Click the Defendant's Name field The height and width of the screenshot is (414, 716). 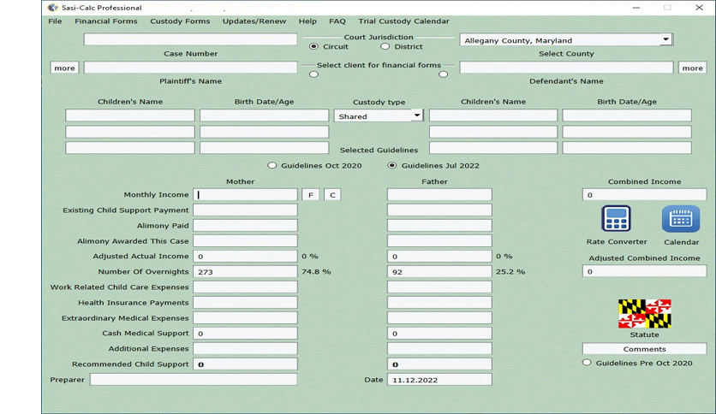pos(566,68)
